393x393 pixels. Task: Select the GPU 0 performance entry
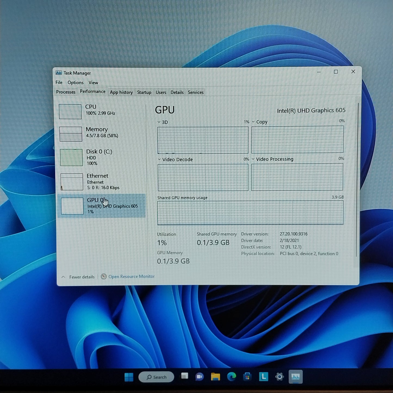(x=101, y=206)
